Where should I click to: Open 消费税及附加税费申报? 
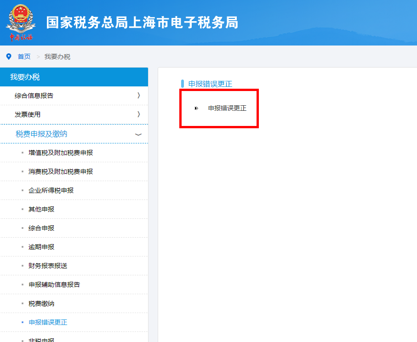[x=61, y=171]
